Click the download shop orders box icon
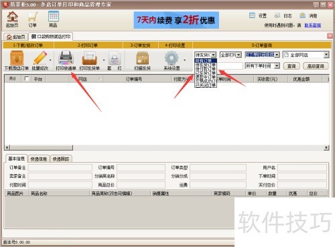 click(17, 58)
